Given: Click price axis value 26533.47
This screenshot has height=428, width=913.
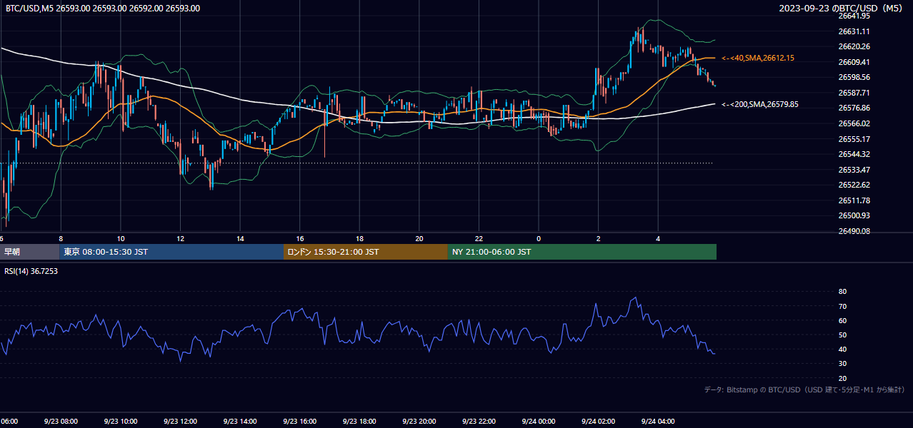Looking at the screenshot, I should [x=854, y=170].
